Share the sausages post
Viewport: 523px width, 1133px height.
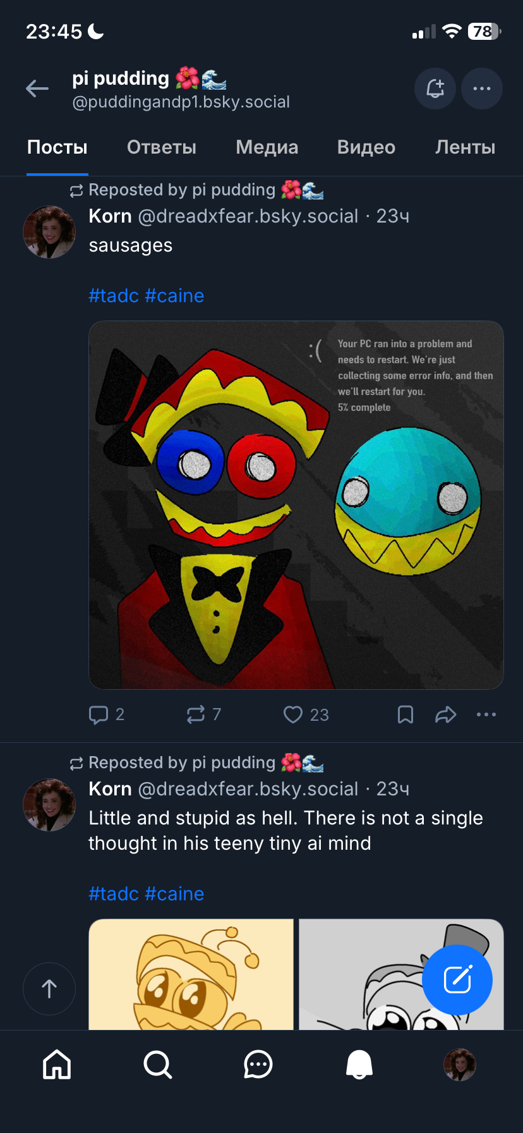click(x=446, y=714)
